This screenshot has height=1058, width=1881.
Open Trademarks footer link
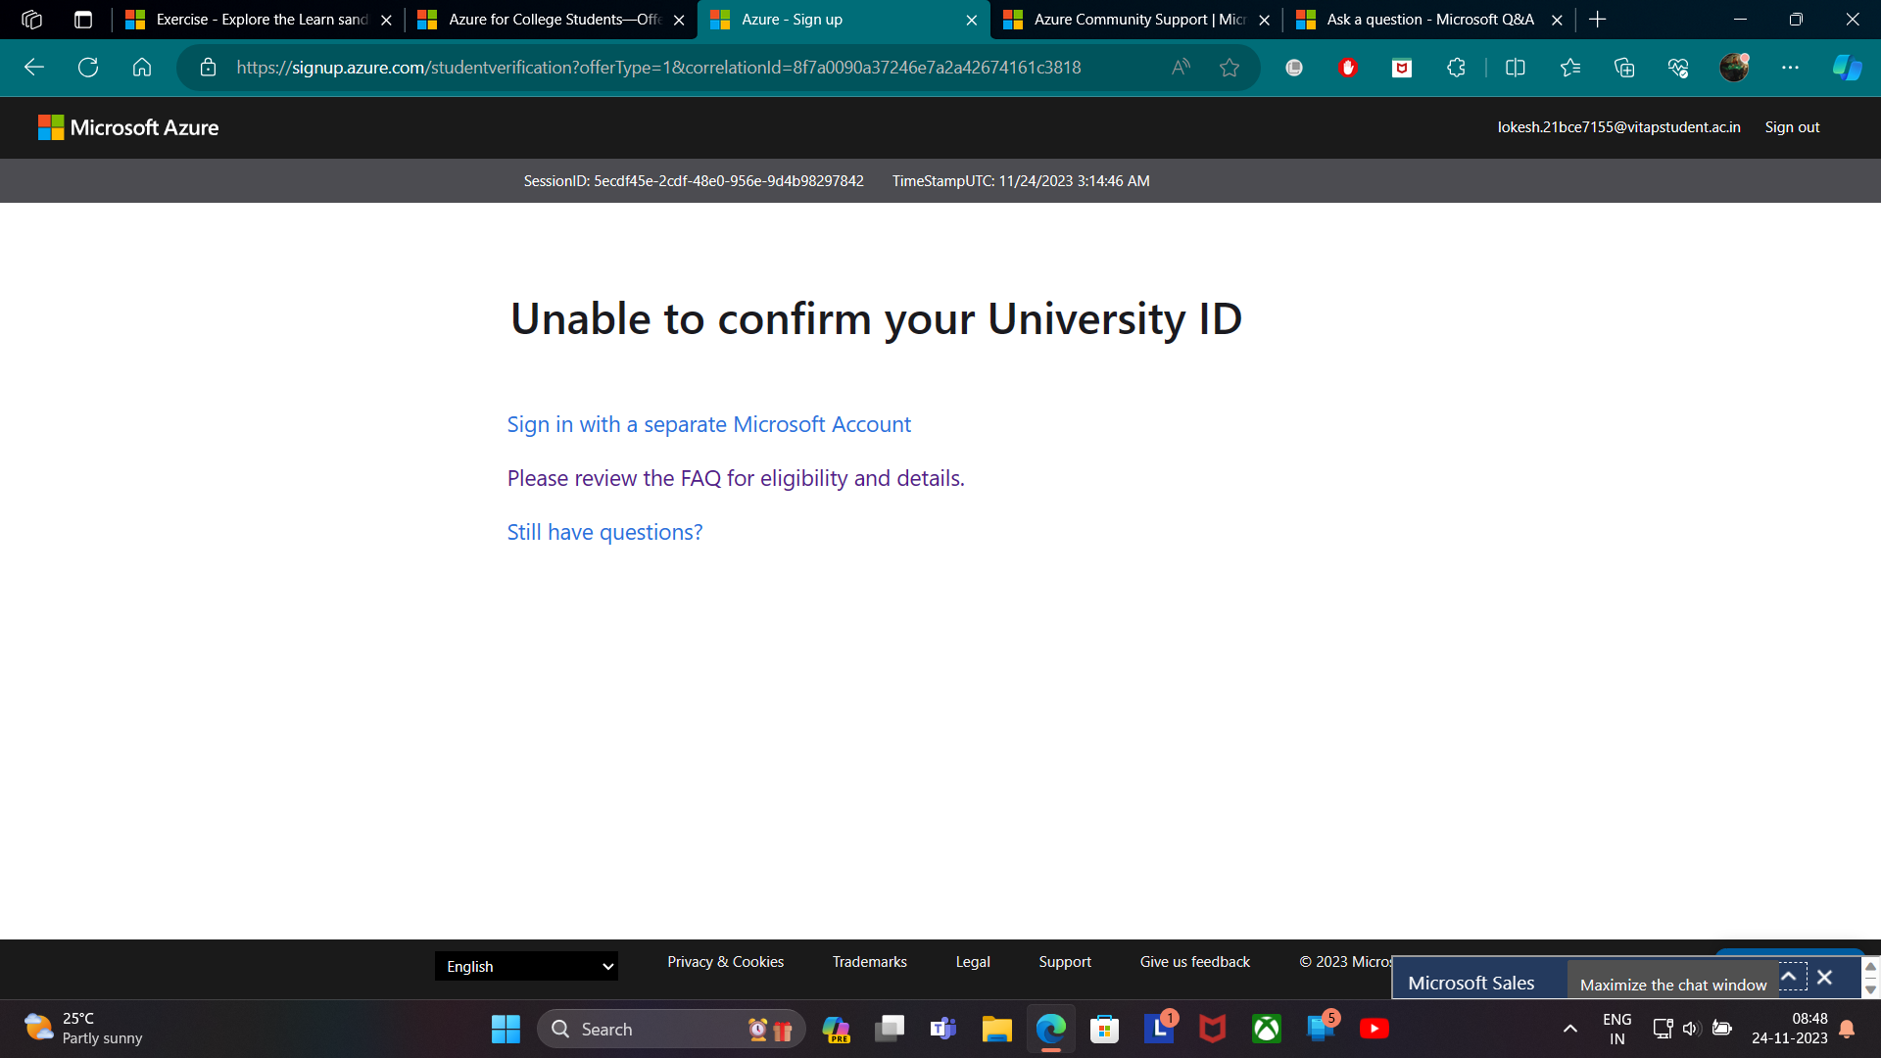[869, 962]
